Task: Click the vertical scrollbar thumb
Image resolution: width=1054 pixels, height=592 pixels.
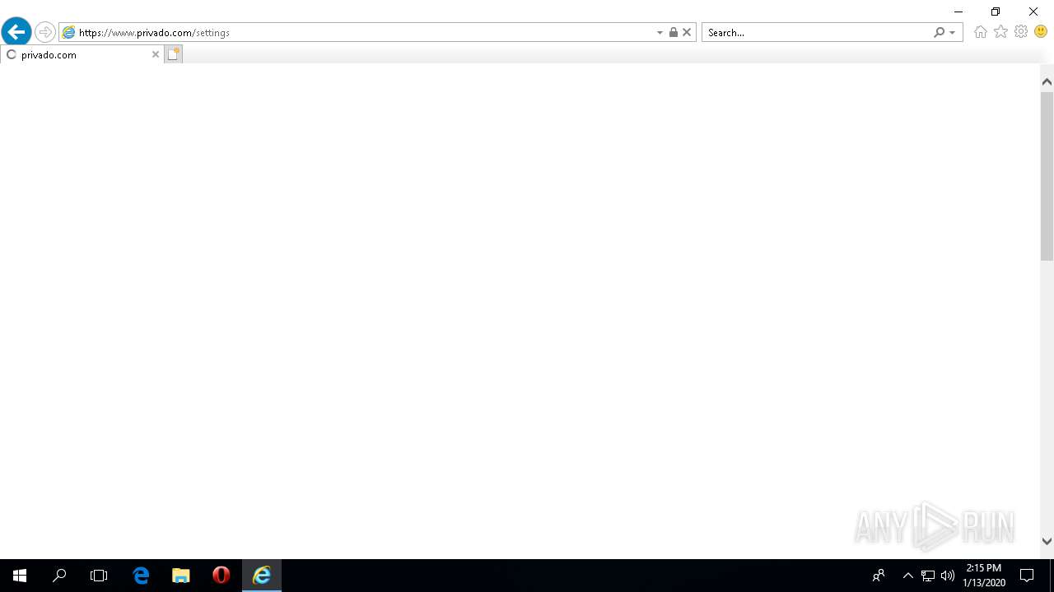Action: point(1047,176)
